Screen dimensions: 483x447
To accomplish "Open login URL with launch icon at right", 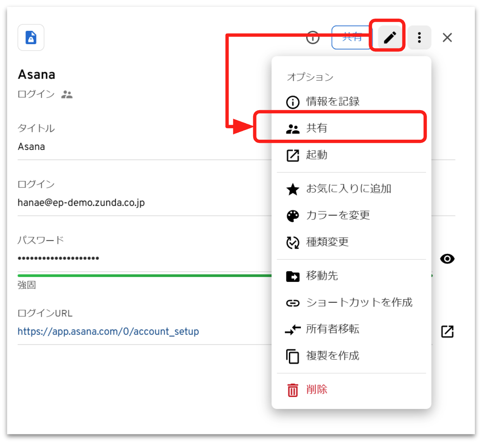I will (447, 331).
